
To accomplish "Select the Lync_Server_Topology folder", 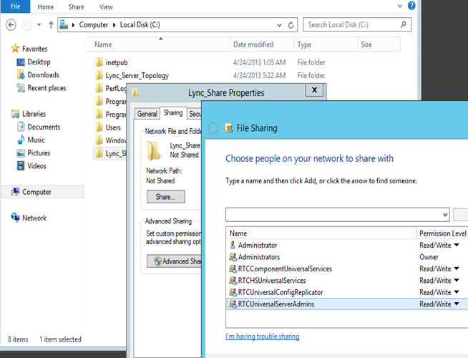I will (137, 76).
